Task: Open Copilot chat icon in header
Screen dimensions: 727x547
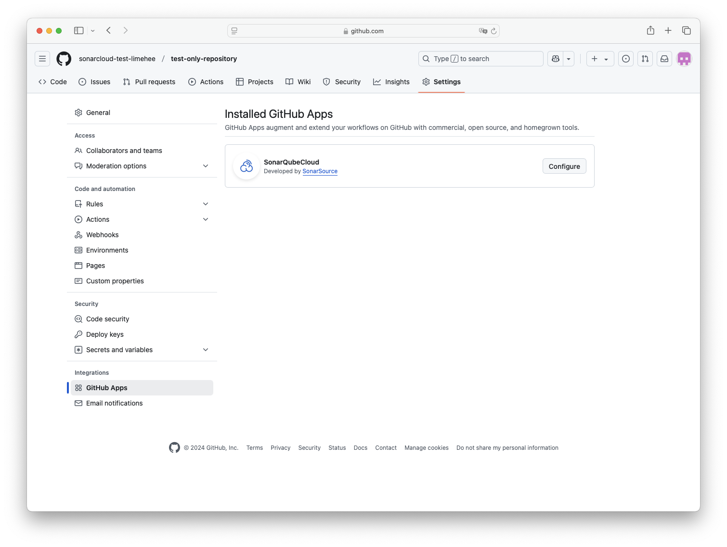Action: coord(556,59)
